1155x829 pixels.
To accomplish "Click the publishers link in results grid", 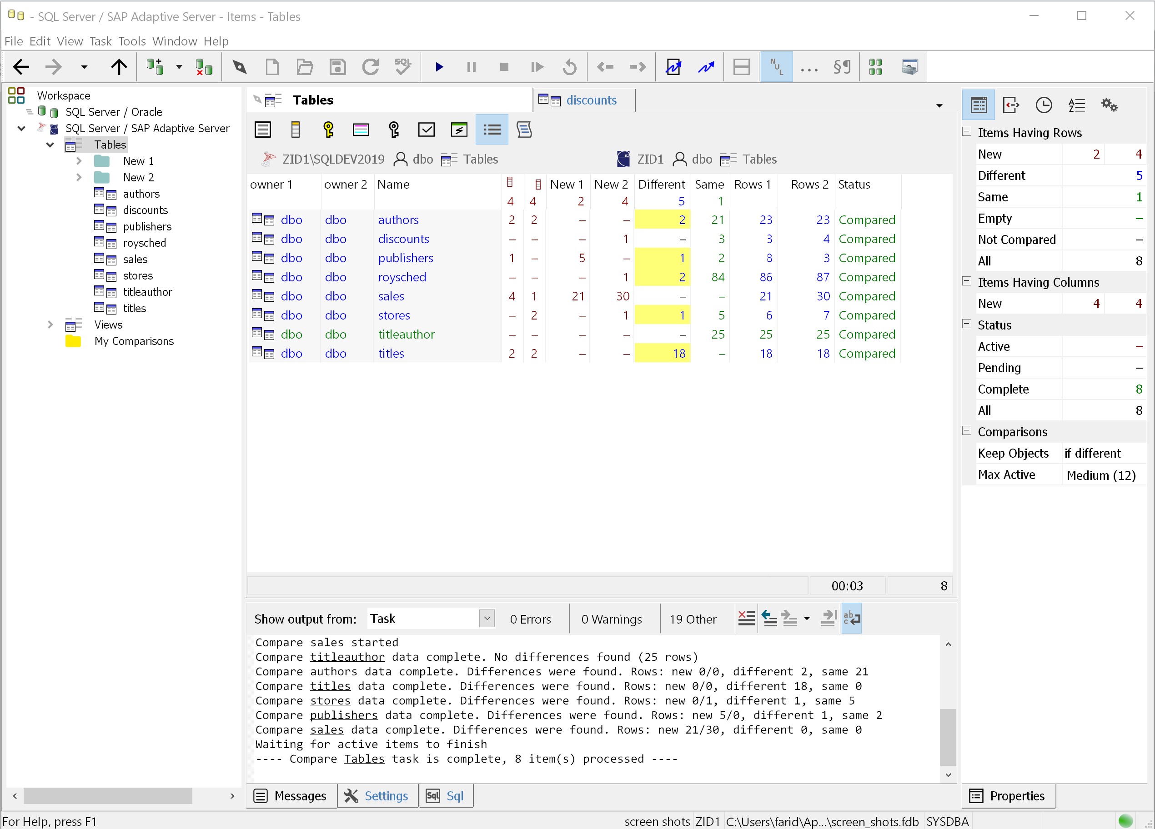I will (405, 258).
